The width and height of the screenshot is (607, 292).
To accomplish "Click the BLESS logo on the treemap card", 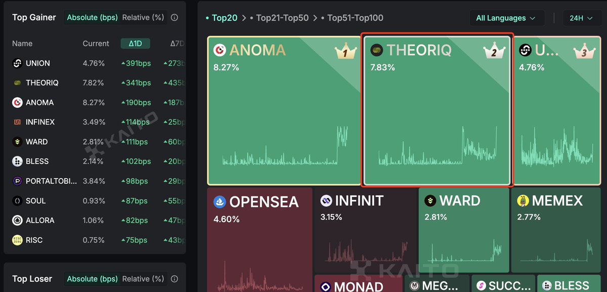I will coord(547,286).
